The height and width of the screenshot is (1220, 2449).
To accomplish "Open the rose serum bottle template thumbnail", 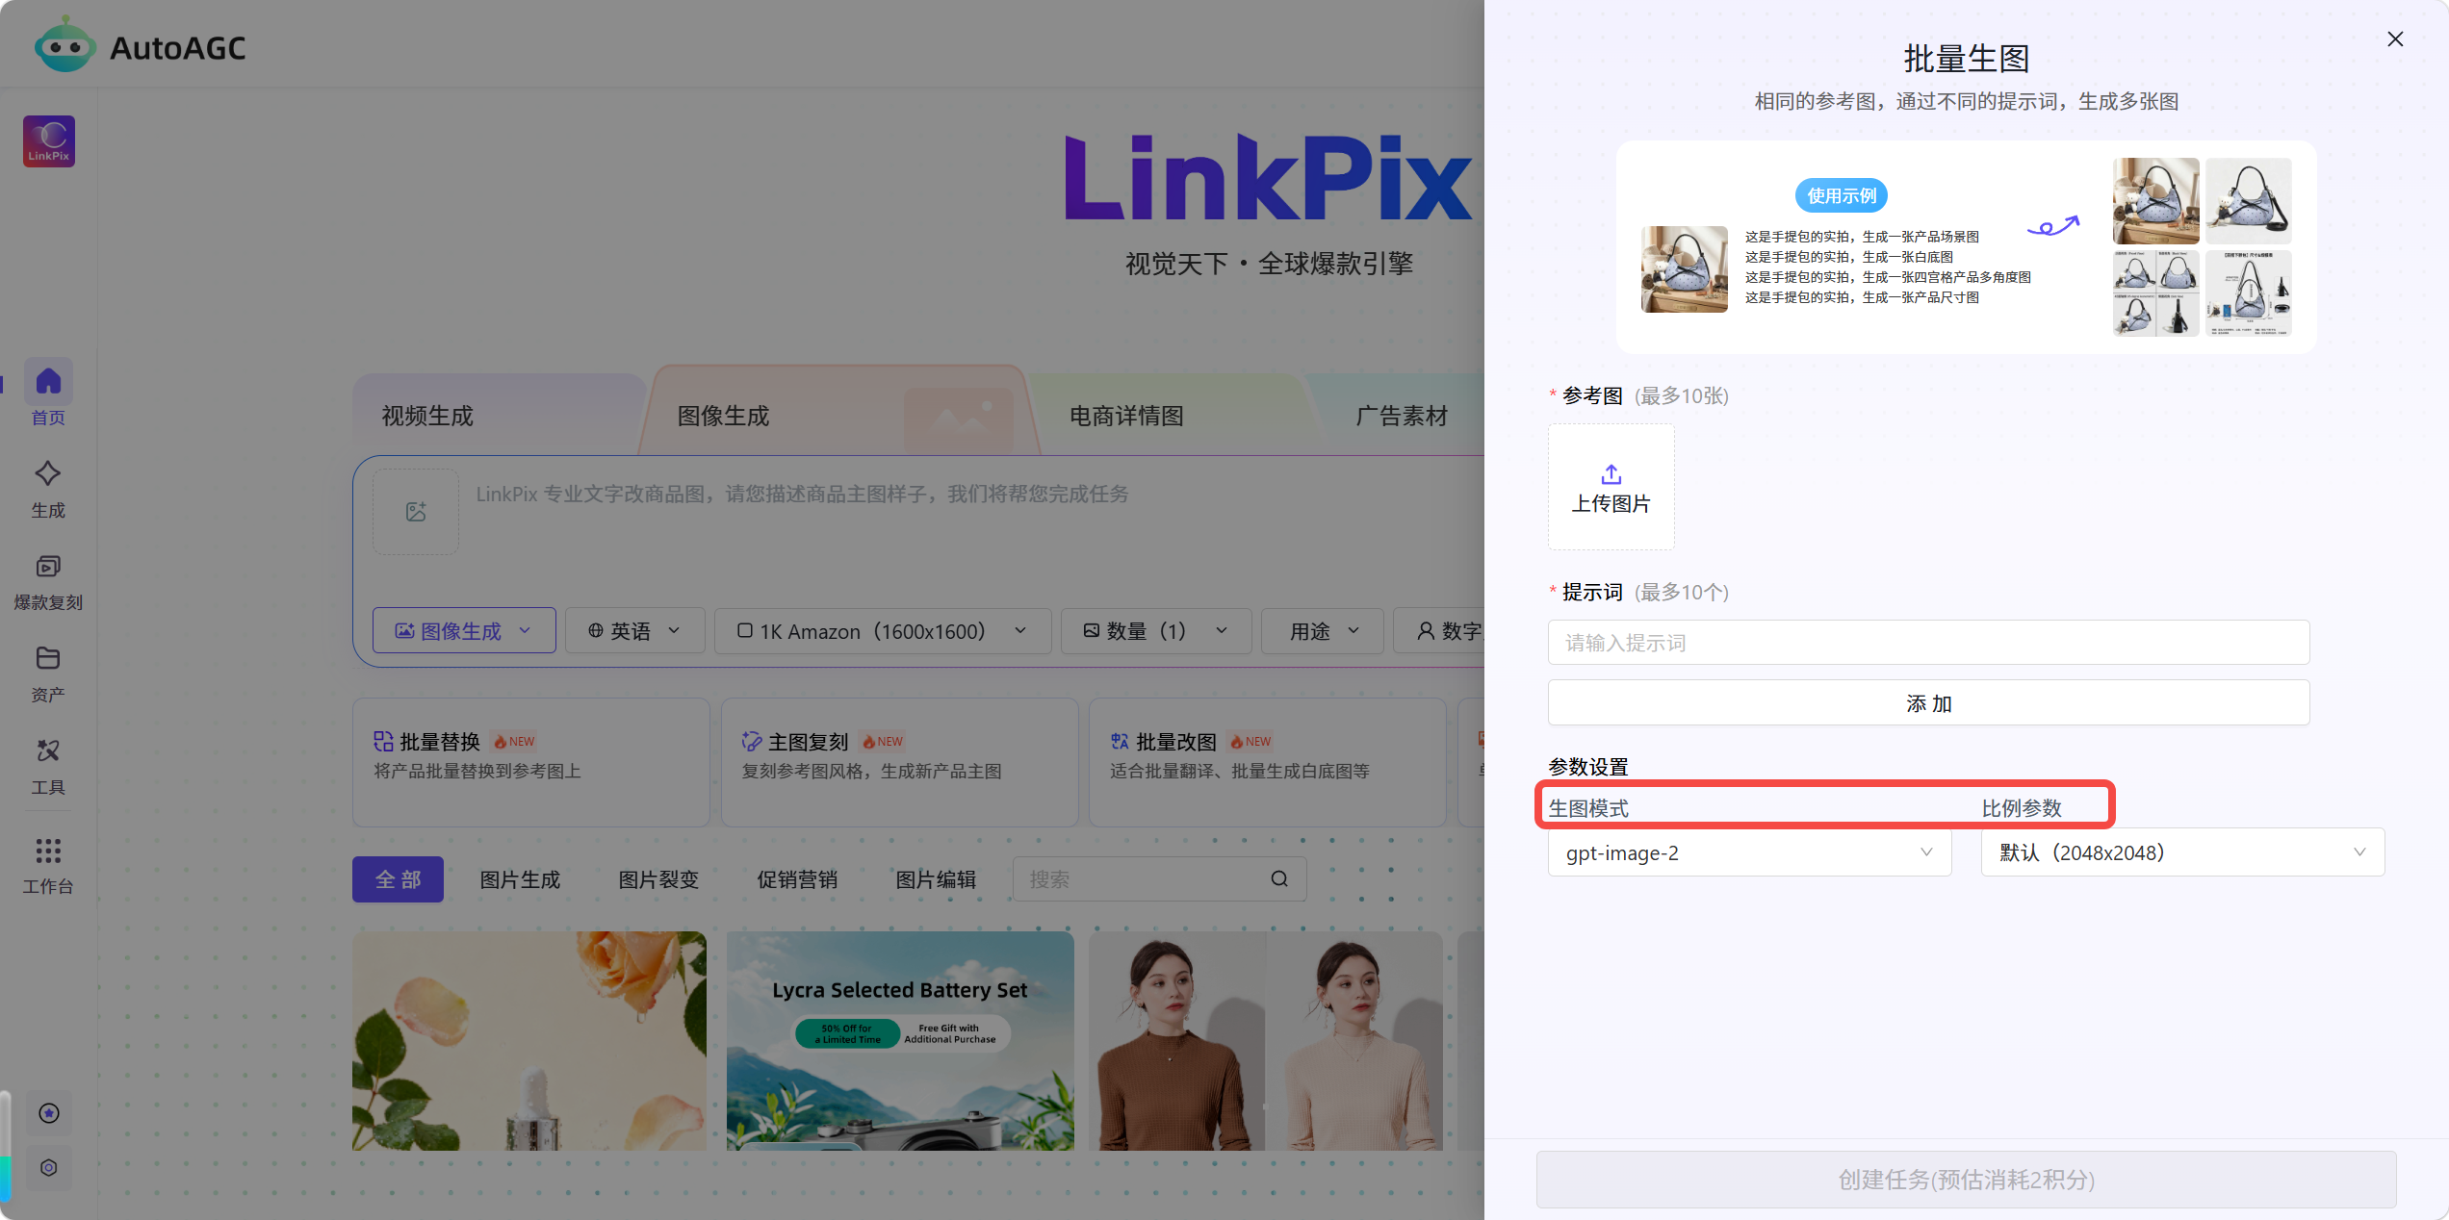I will (x=529, y=1040).
